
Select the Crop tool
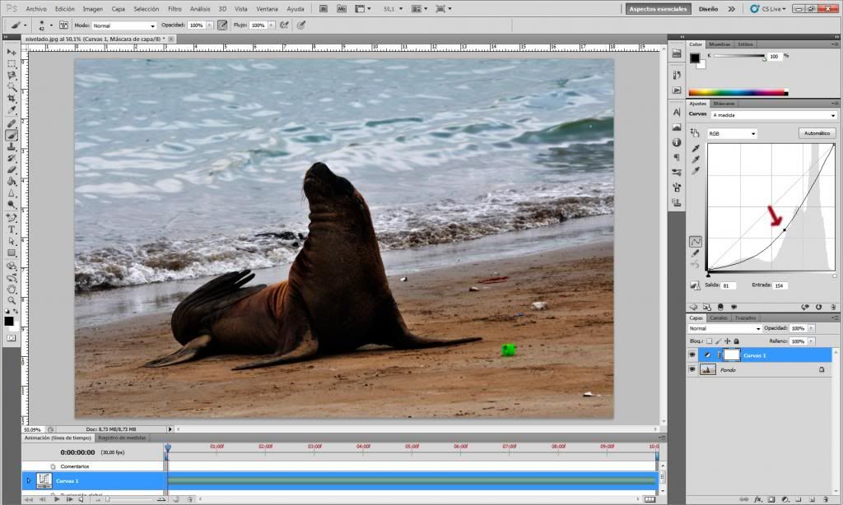[x=12, y=99]
